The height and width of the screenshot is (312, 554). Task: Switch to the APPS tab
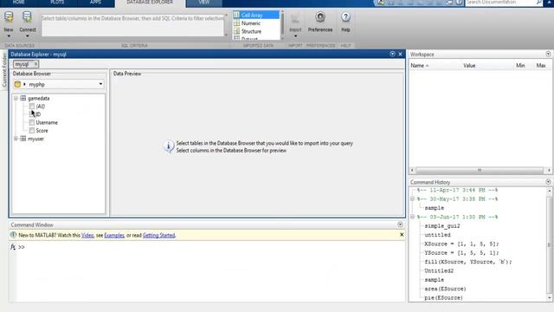click(95, 2)
